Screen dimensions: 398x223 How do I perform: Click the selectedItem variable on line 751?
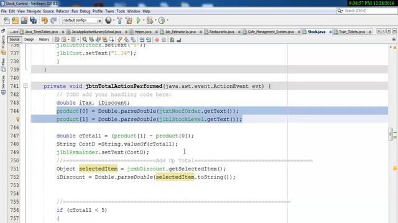(x=98, y=168)
